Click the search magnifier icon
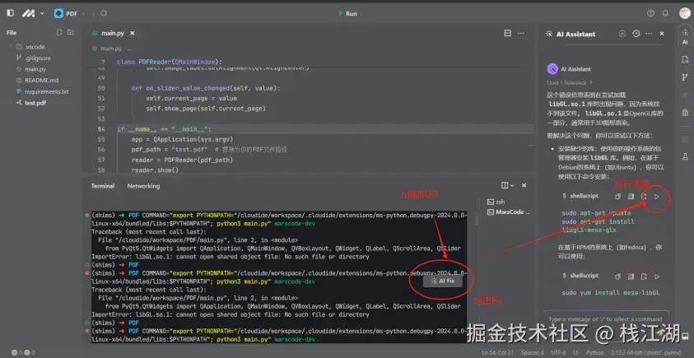 (104, 13)
